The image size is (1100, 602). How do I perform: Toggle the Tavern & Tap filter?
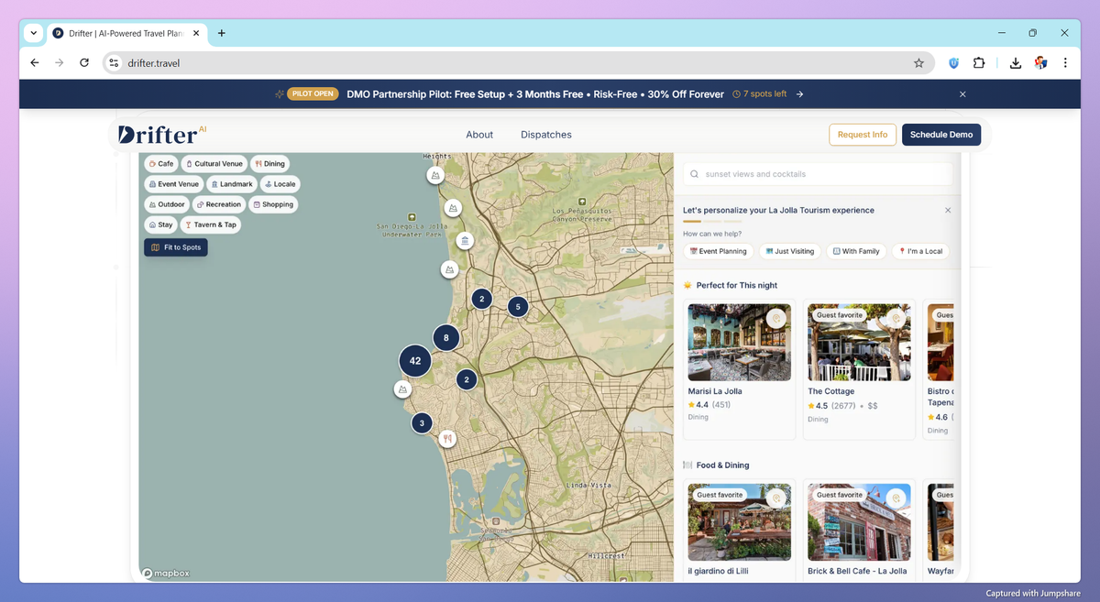(x=210, y=224)
